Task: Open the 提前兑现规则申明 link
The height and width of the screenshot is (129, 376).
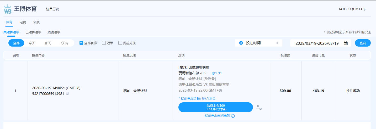Action: 217,116
